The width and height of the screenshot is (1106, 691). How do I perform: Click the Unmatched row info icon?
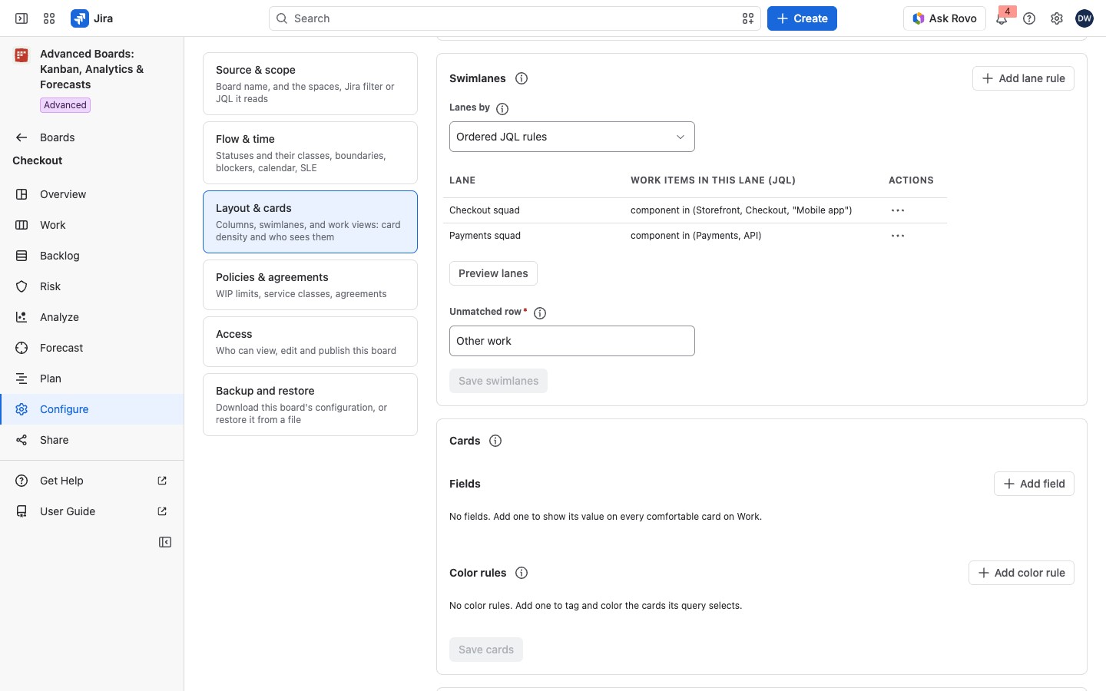(x=540, y=313)
